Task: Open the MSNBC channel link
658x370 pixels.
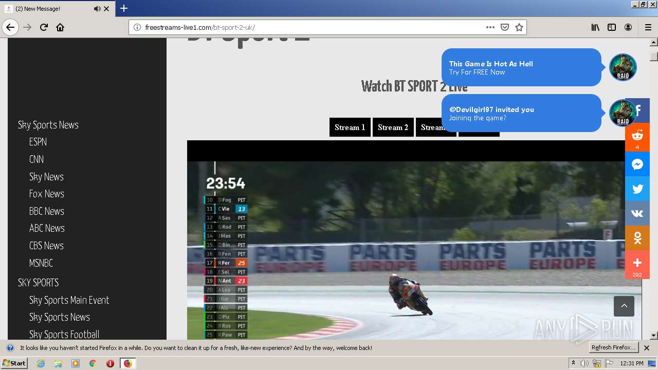Action: pyautogui.click(x=41, y=263)
